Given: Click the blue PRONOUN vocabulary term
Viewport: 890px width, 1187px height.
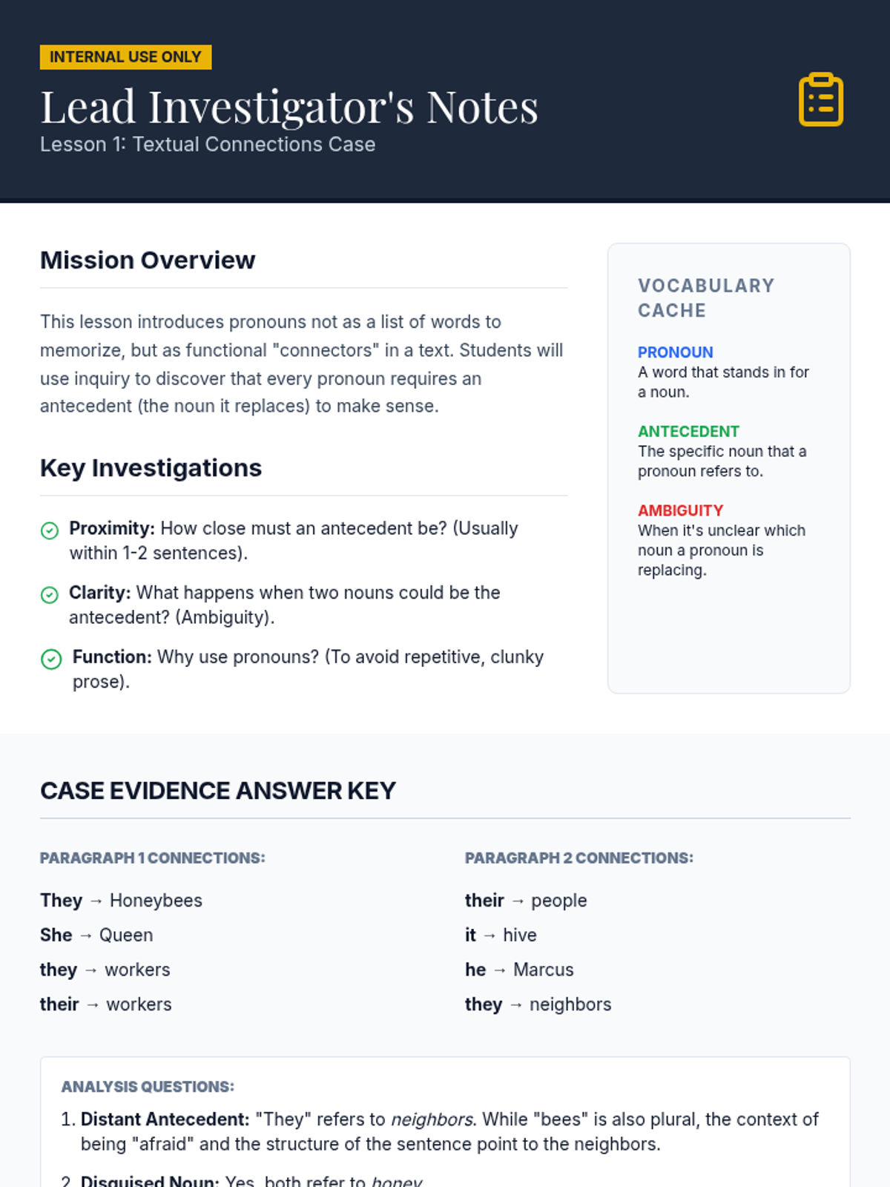Looking at the screenshot, I should (x=675, y=352).
